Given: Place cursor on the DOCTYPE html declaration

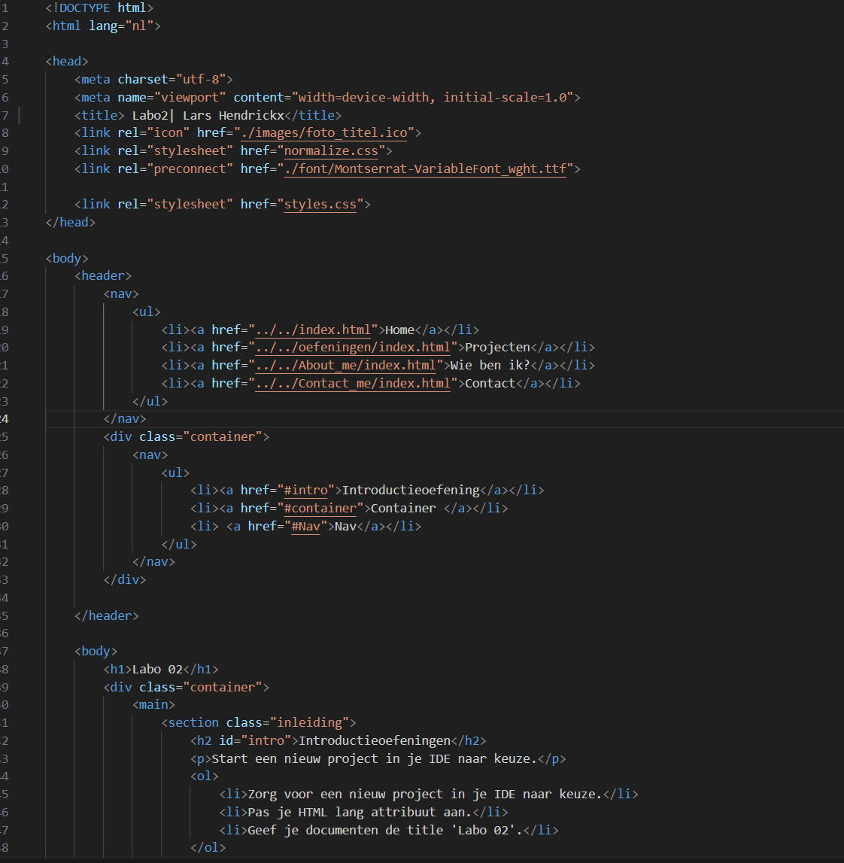Looking at the screenshot, I should pyautogui.click(x=99, y=8).
